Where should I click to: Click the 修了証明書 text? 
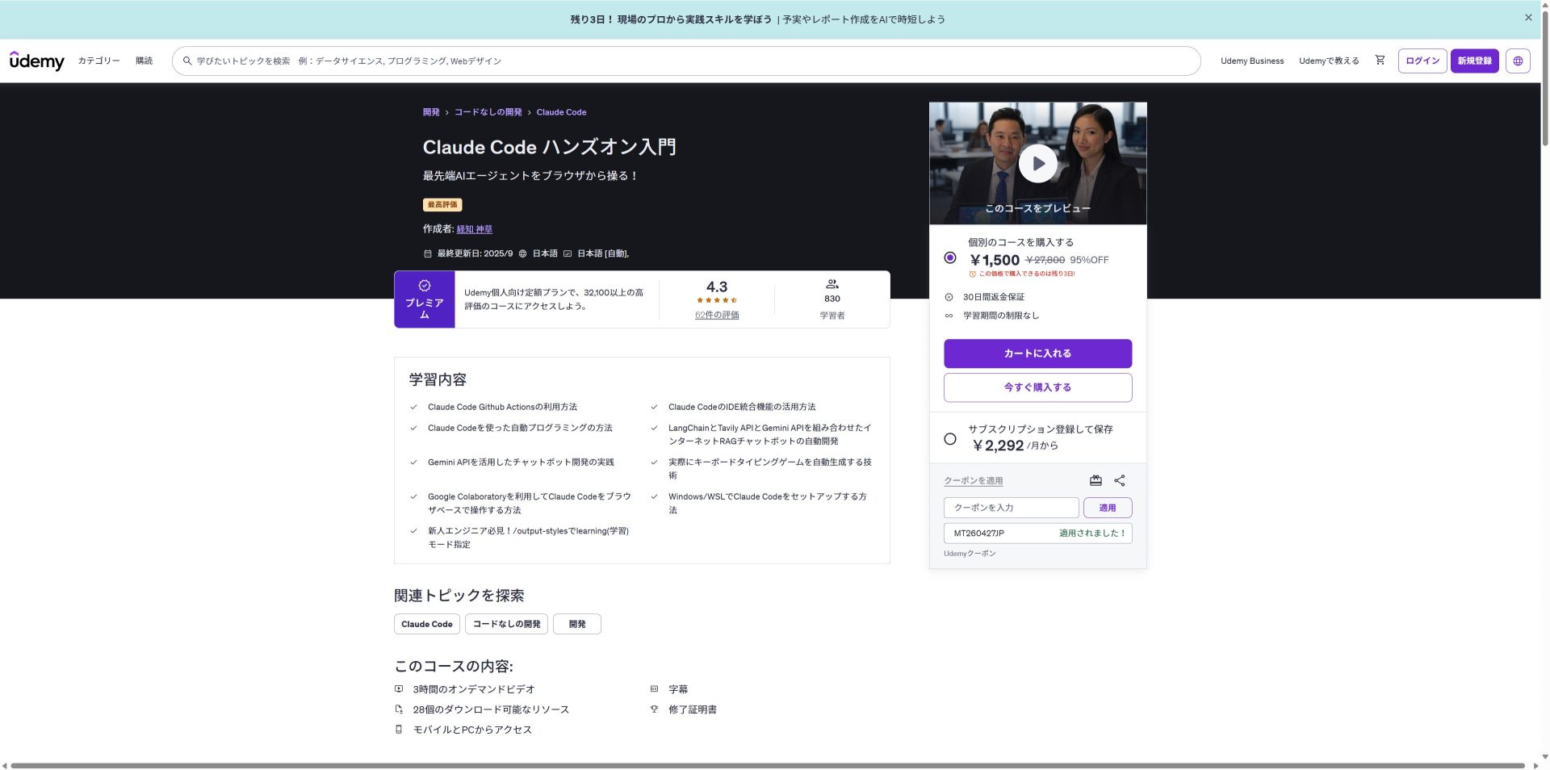coord(693,709)
